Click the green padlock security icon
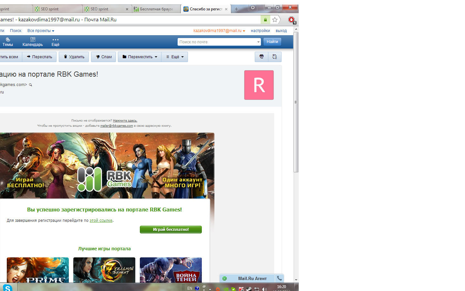The height and width of the screenshot is (291, 465). tap(265, 20)
